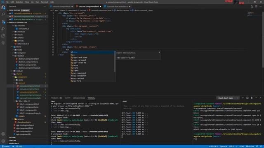
Task: Expand the mocks folder
Action: tap(20, 35)
